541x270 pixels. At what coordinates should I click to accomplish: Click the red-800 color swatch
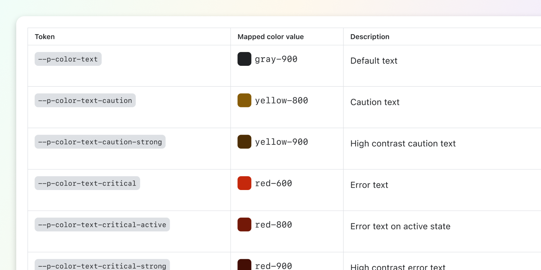click(244, 224)
